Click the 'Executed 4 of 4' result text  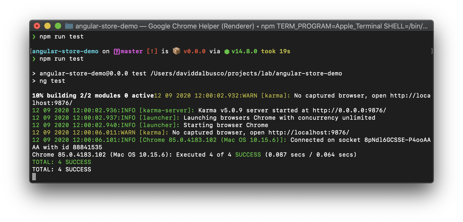(204, 155)
